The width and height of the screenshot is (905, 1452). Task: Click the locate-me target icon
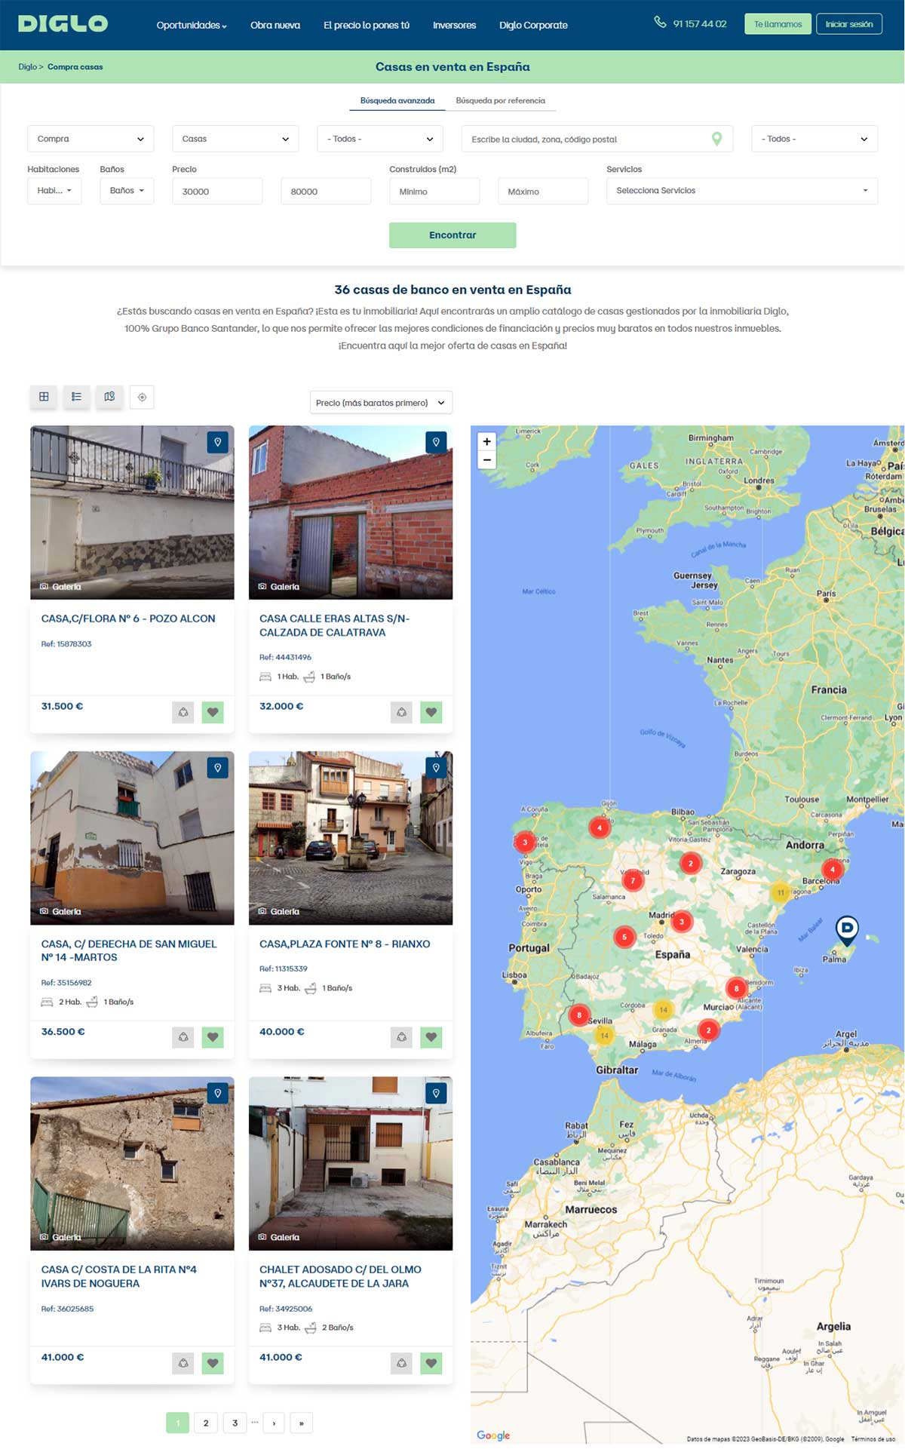[142, 397]
